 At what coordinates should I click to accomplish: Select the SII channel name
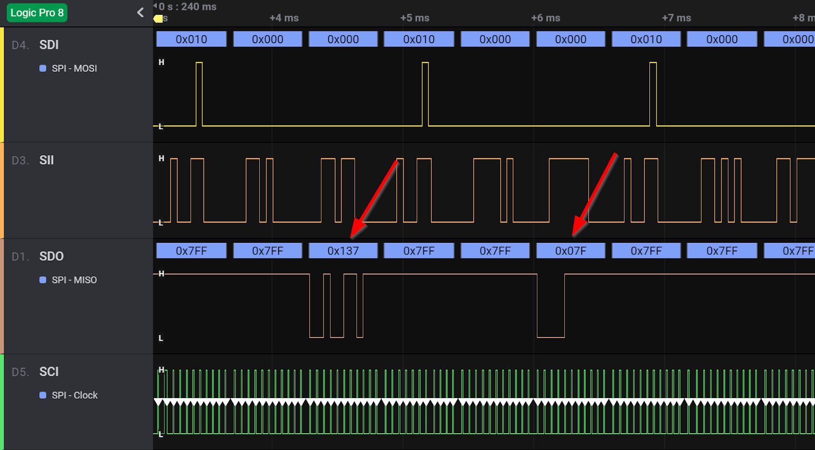coord(46,160)
